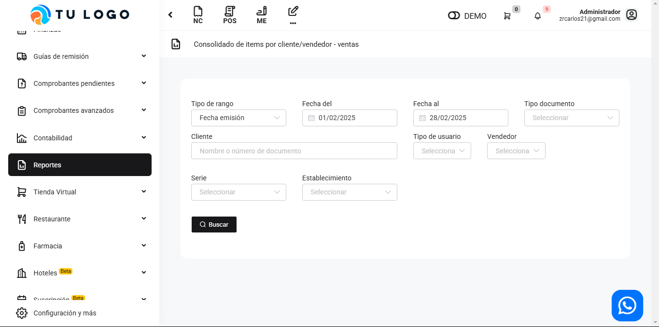Click the administrator profile avatar icon

click(x=631, y=15)
